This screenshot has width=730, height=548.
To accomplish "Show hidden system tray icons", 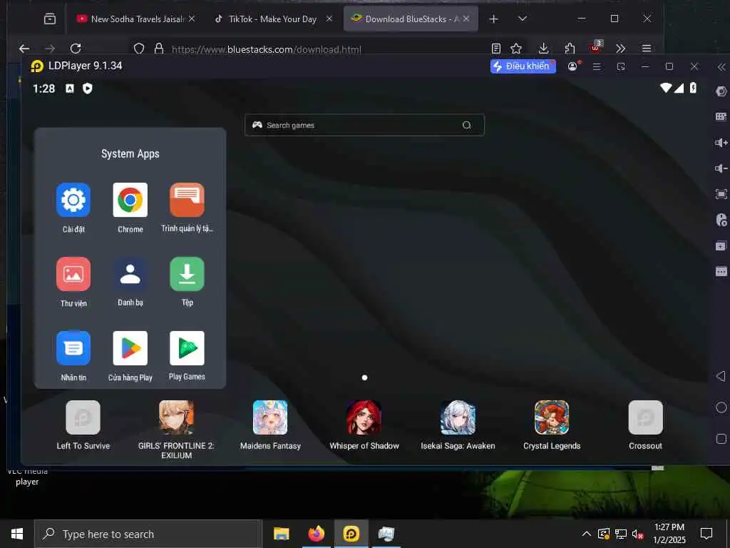I will [587, 534].
